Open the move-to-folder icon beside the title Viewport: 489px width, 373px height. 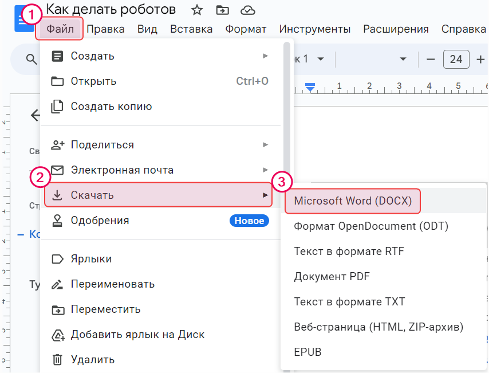click(x=222, y=10)
